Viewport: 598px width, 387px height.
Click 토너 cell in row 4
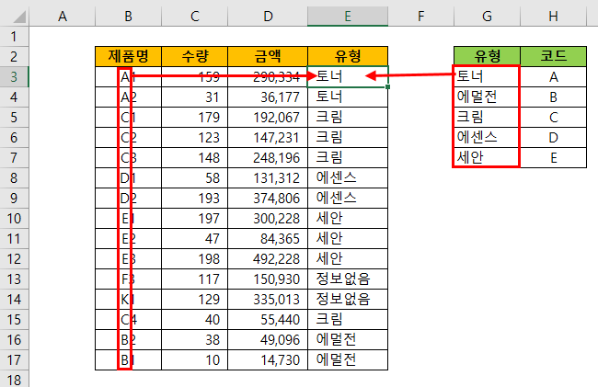click(348, 97)
